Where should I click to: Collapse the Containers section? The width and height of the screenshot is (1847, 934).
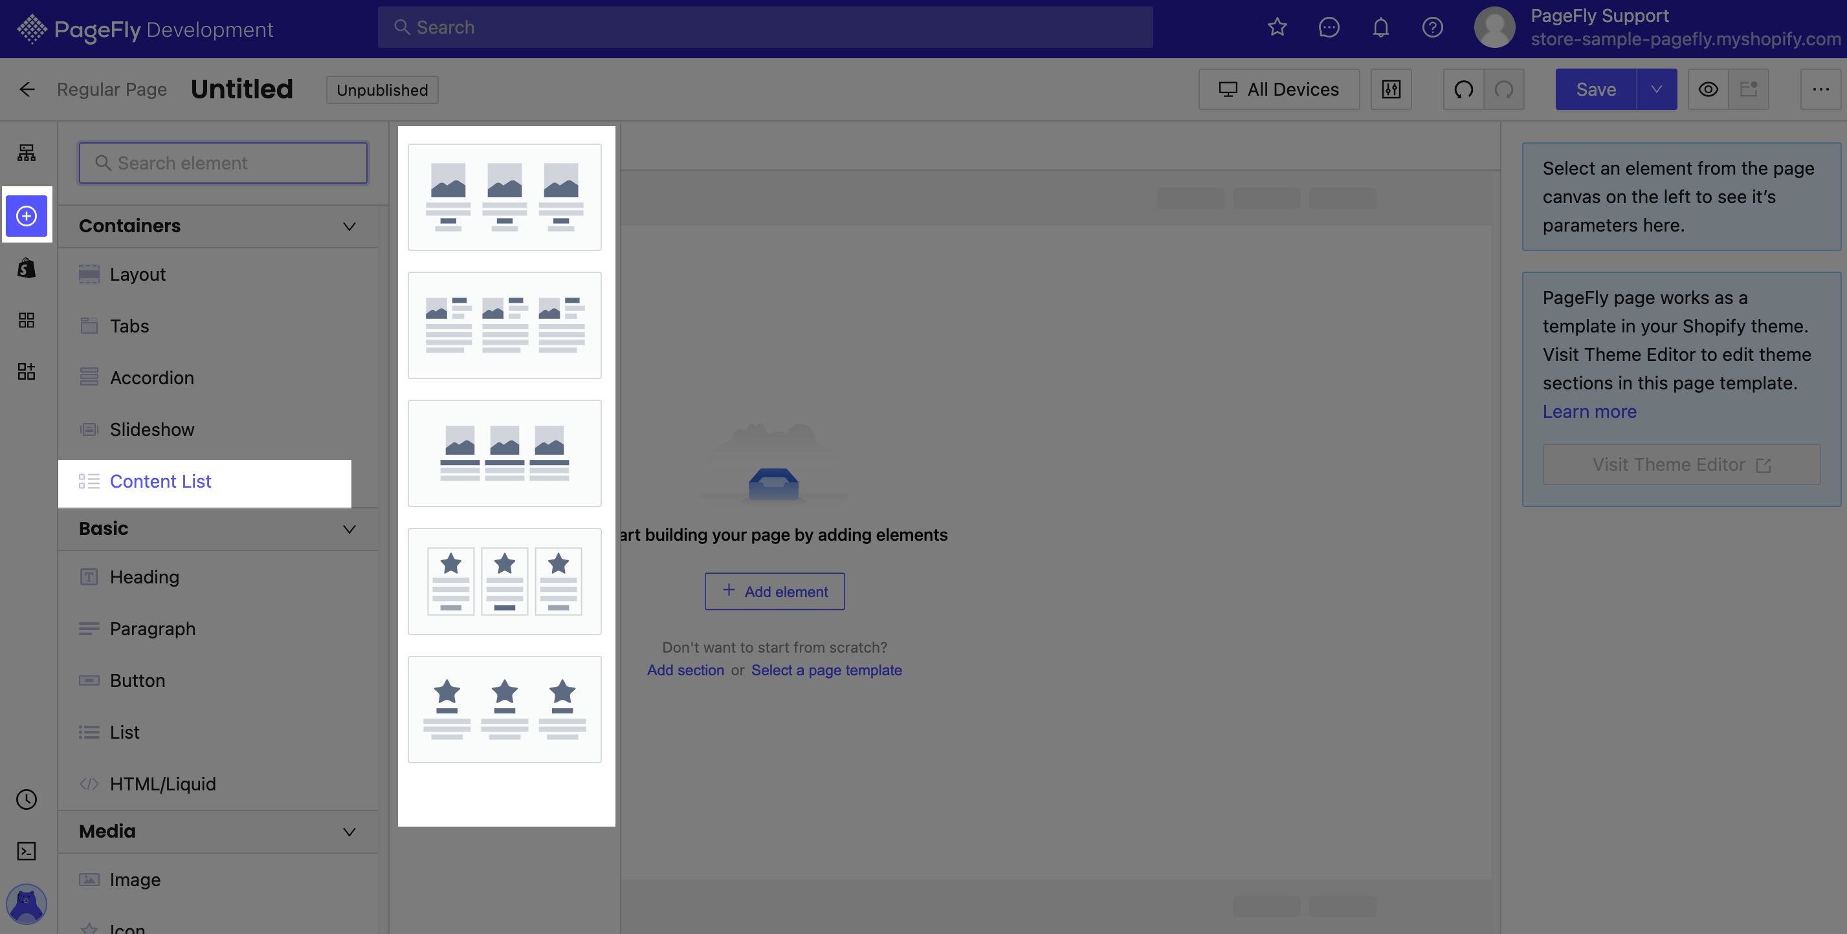pos(349,226)
